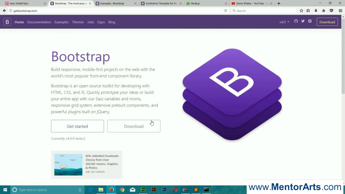Viewport: 345px width, 194px height.
Task: Open the command prompt from the taskbar
Action: coord(206,190)
